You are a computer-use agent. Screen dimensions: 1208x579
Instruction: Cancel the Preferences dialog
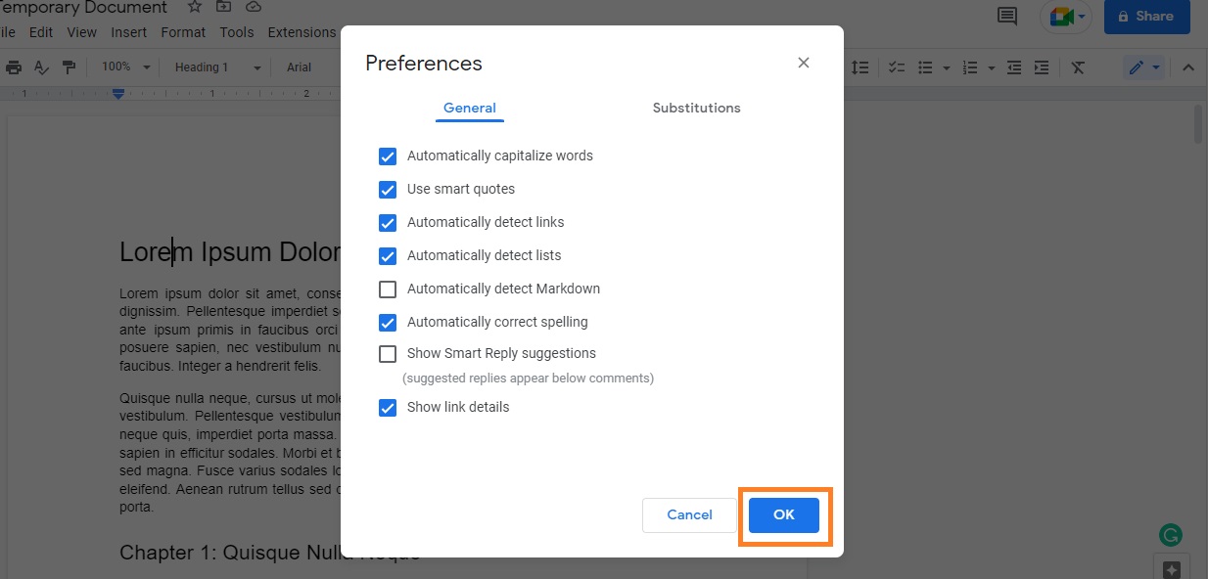tap(688, 514)
